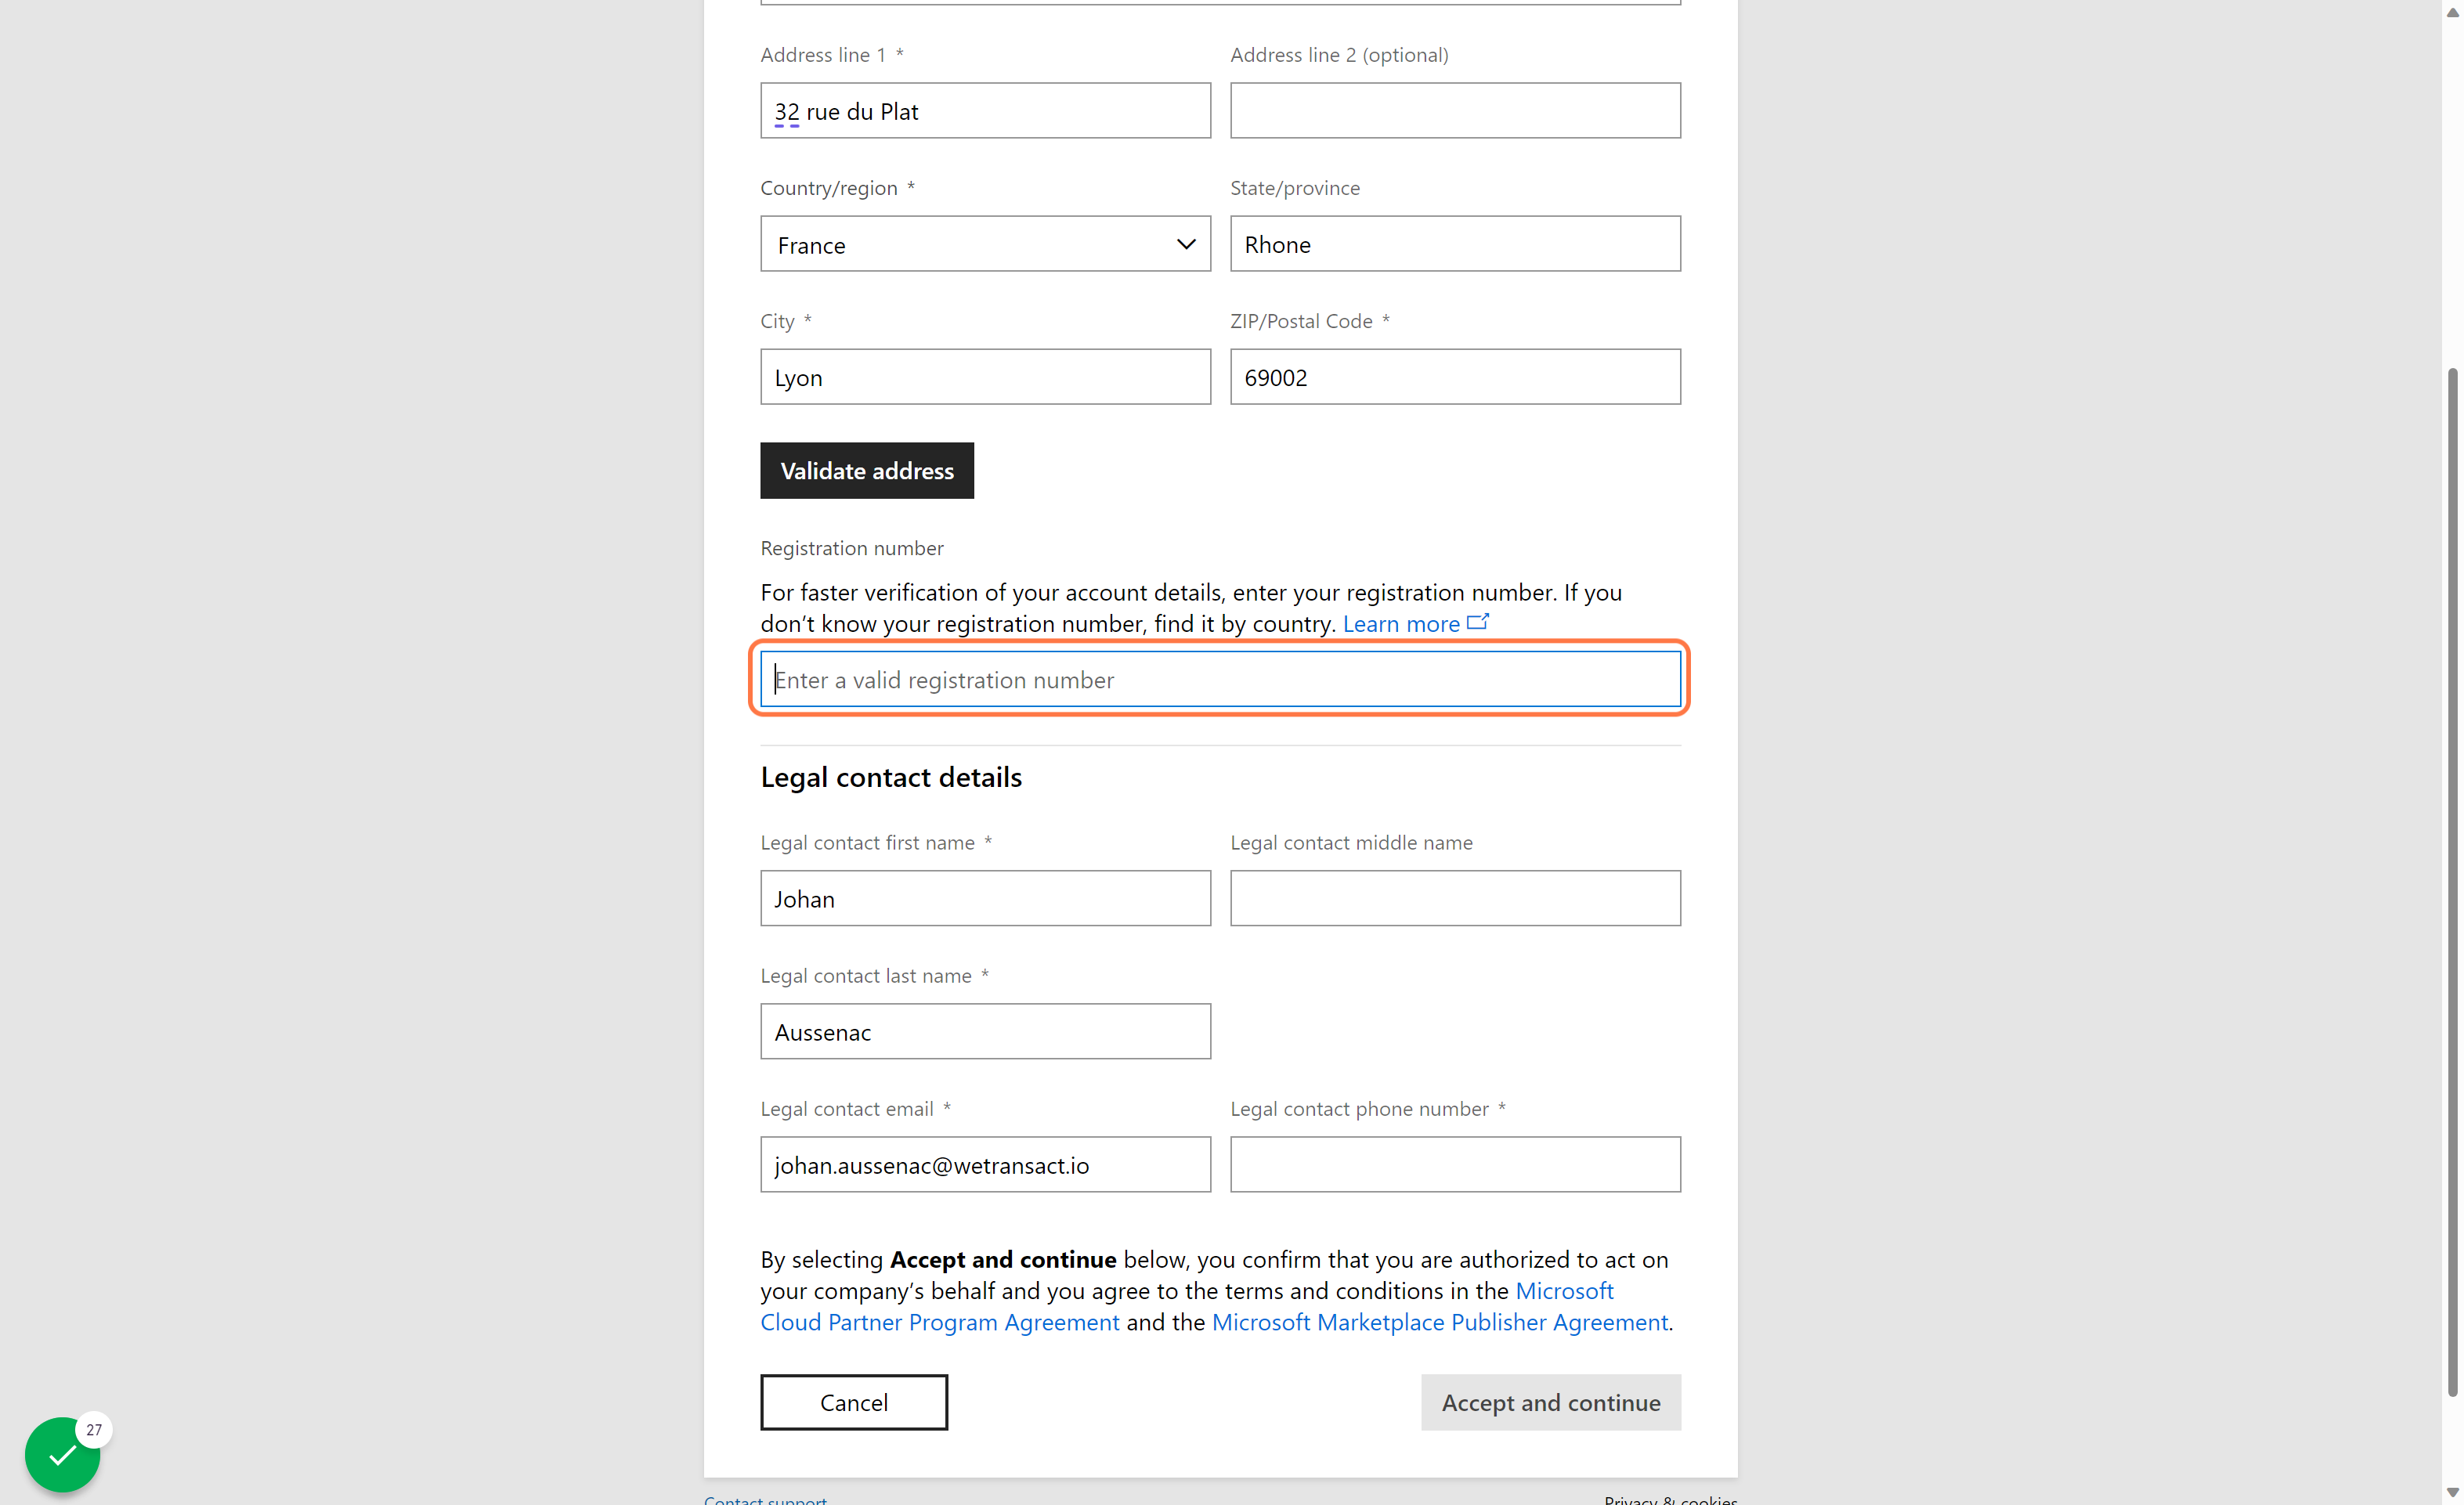2464x1505 pixels.
Task: Open Microsoft Cloud Partner Program Agreement link
Action: click(1187, 1306)
